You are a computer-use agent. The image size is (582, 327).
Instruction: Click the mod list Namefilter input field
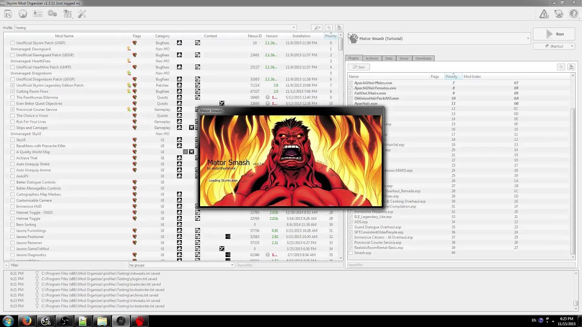[x=289, y=265]
